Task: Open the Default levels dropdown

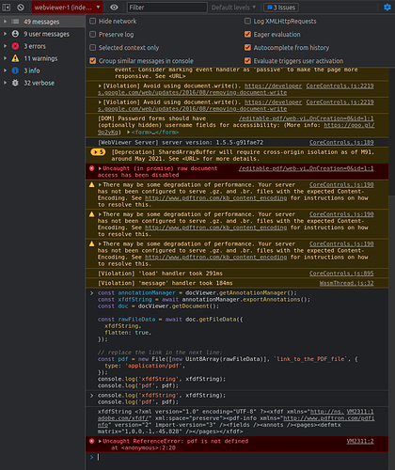Action: (x=233, y=8)
